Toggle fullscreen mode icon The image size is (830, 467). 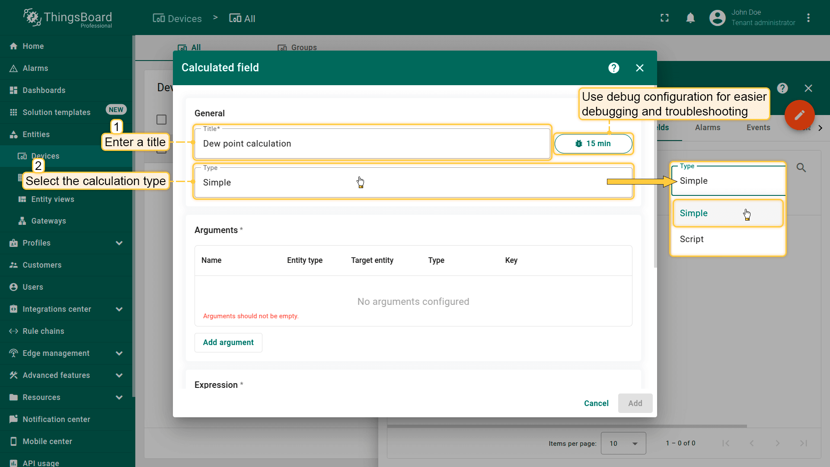664,18
